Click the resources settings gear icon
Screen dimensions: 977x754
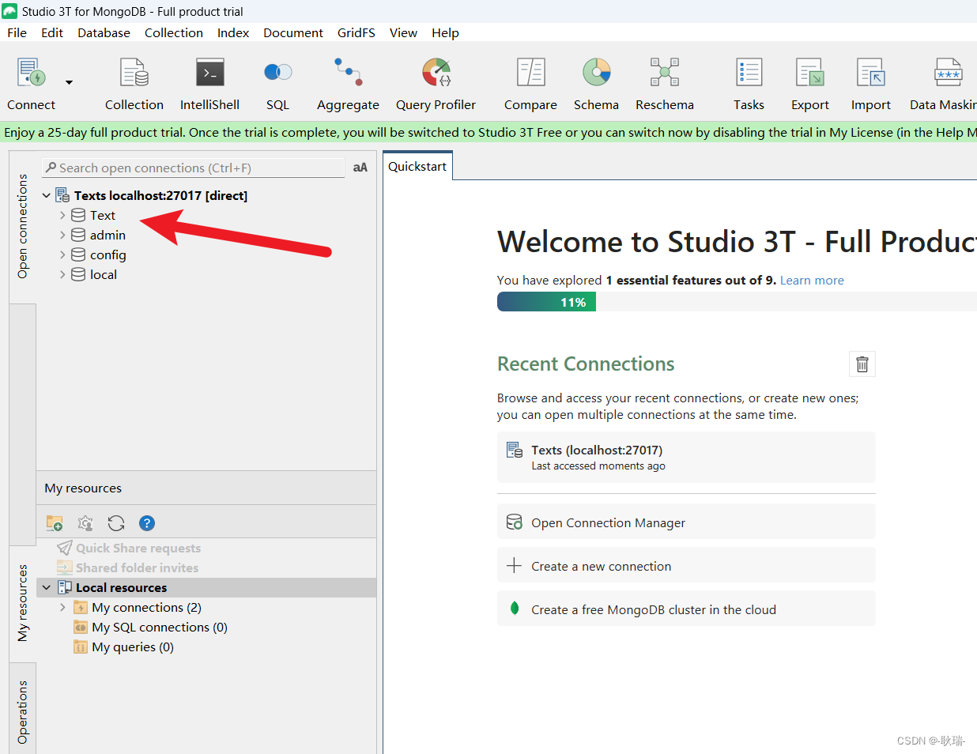(x=85, y=523)
